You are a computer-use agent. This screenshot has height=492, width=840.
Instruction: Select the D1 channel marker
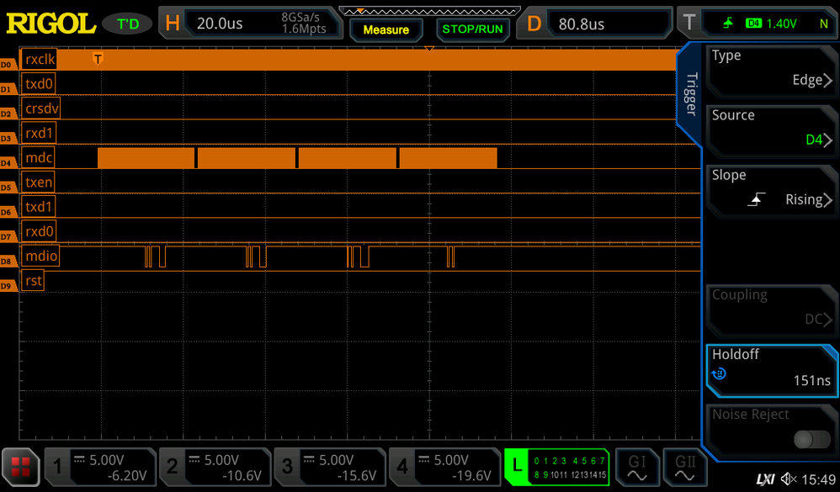pyautogui.click(x=8, y=89)
